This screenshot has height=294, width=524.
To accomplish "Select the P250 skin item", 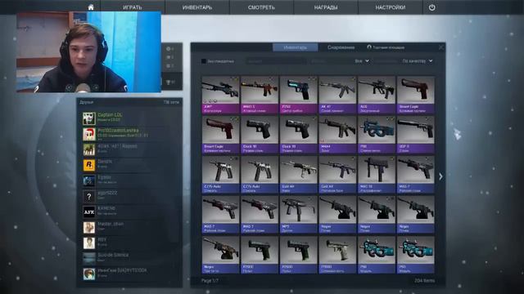I will 298,95.
